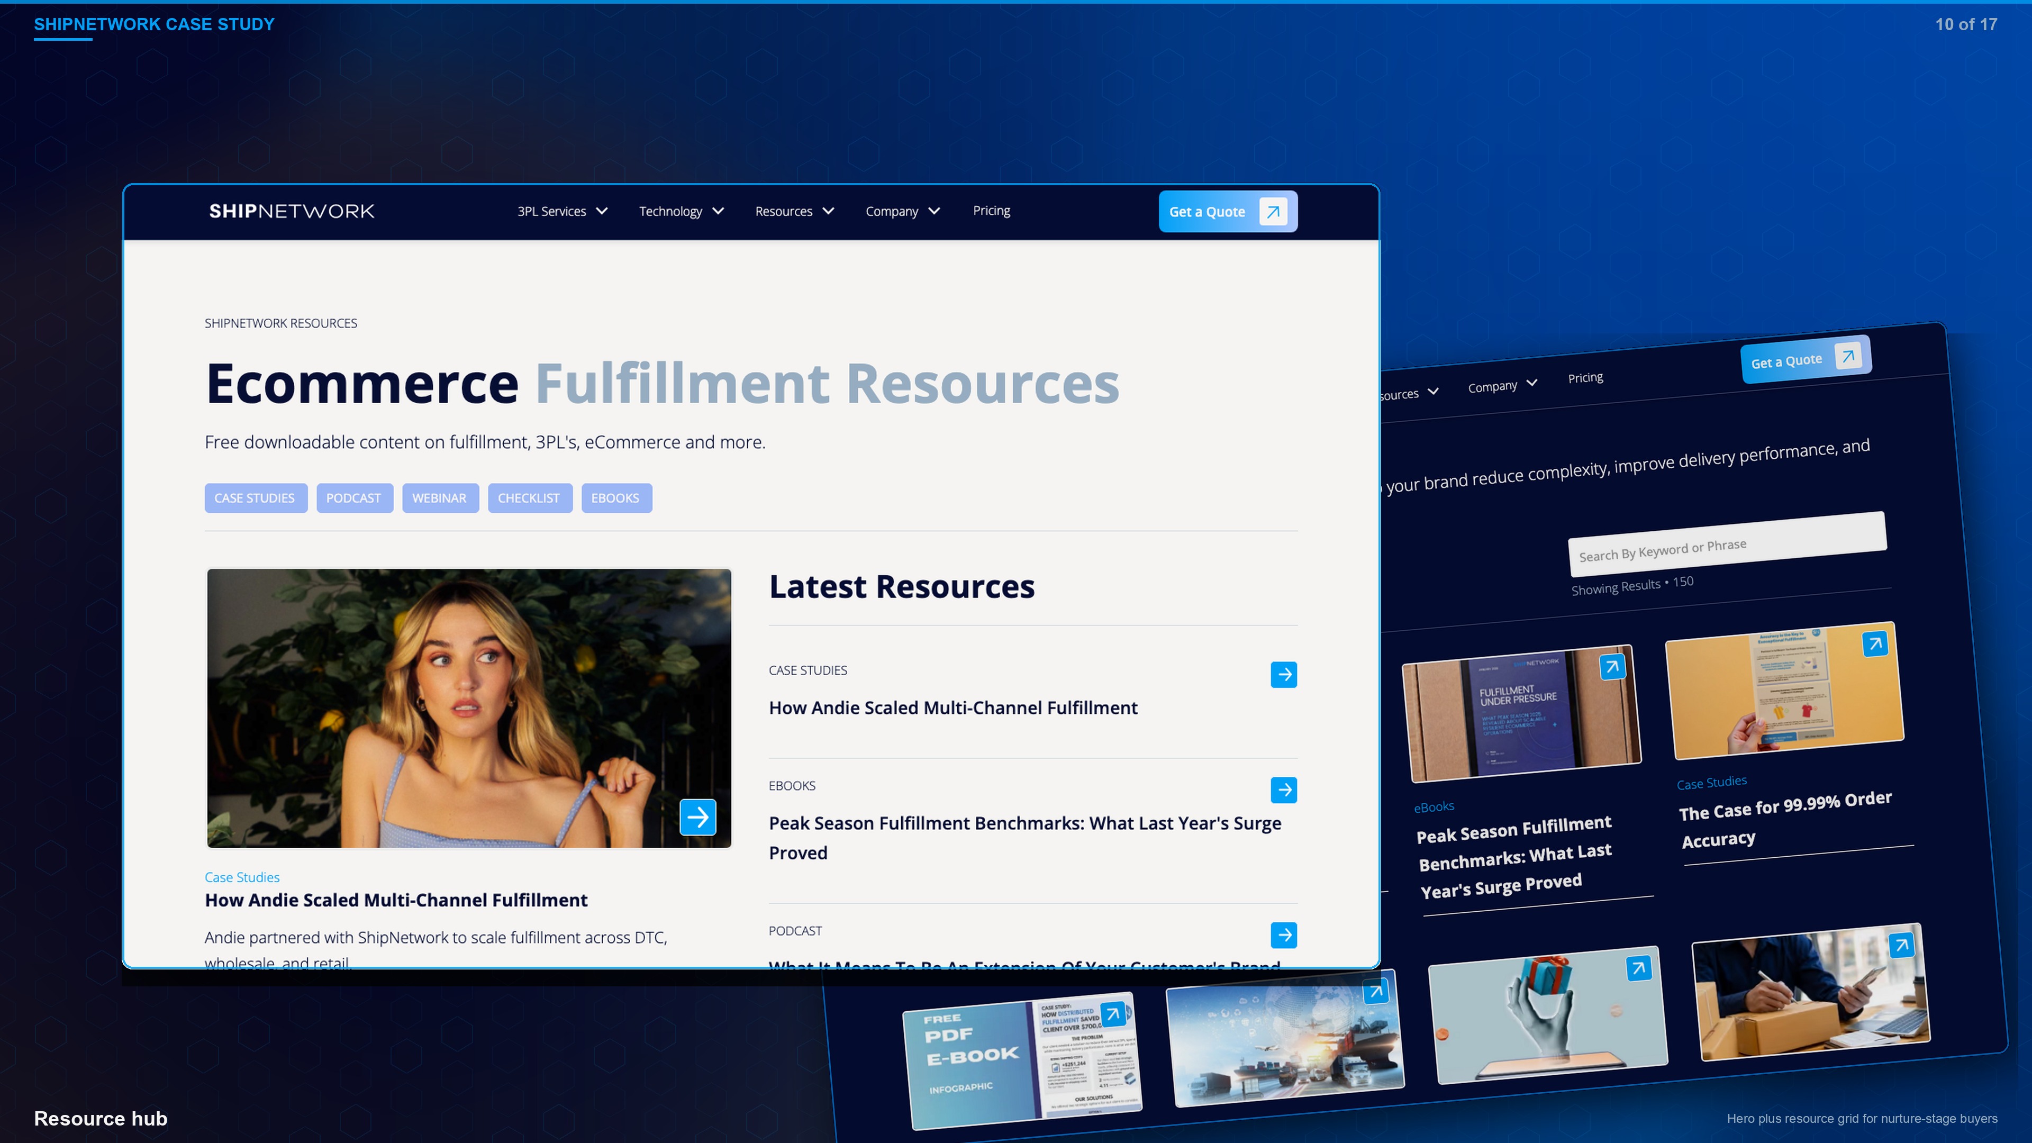The width and height of the screenshot is (2032, 1143).
Task: Expand Resources chevron in tilted background window
Action: [1434, 391]
